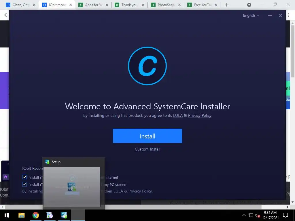This screenshot has width=295, height=221.
Task: Click the Setup window thumbnail preview
Action: pos(72,186)
